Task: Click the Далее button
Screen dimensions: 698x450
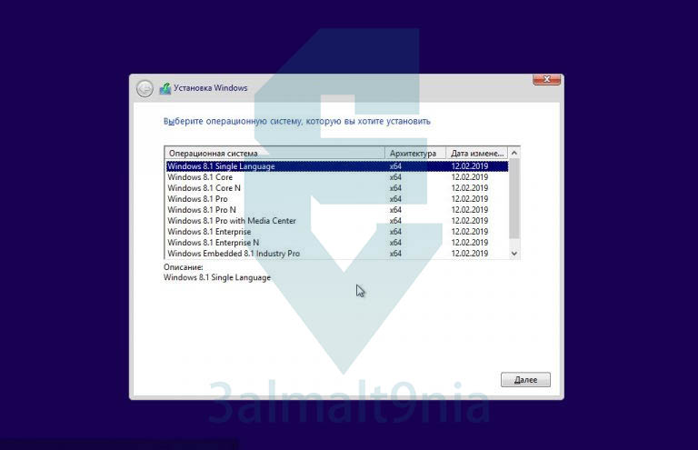Action: [525, 380]
